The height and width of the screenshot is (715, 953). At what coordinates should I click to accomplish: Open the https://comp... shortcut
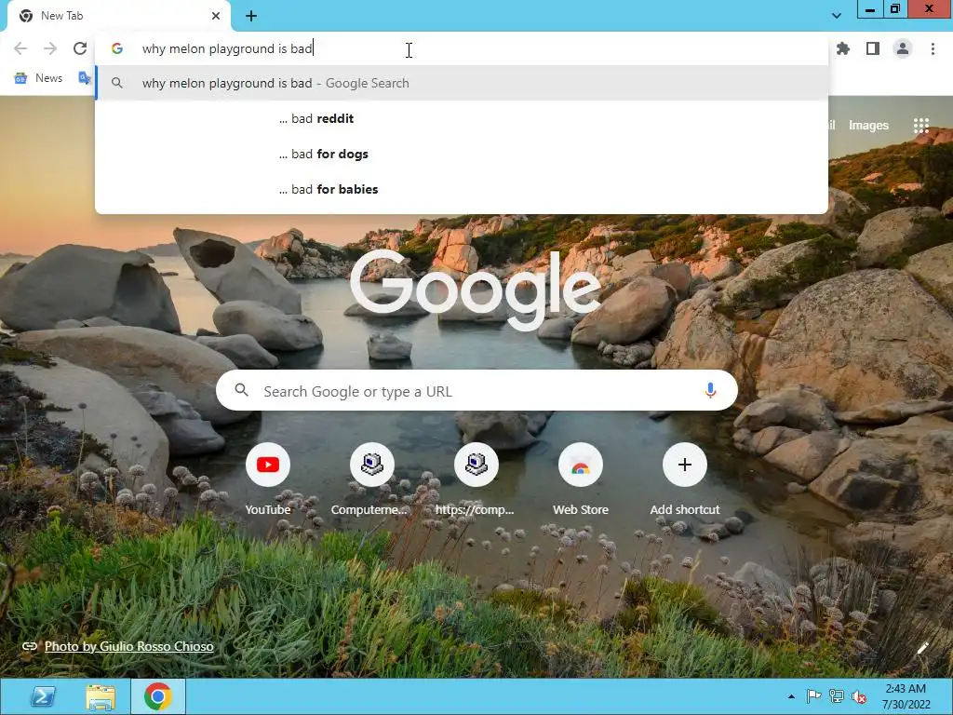pyautogui.click(x=476, y=479)
